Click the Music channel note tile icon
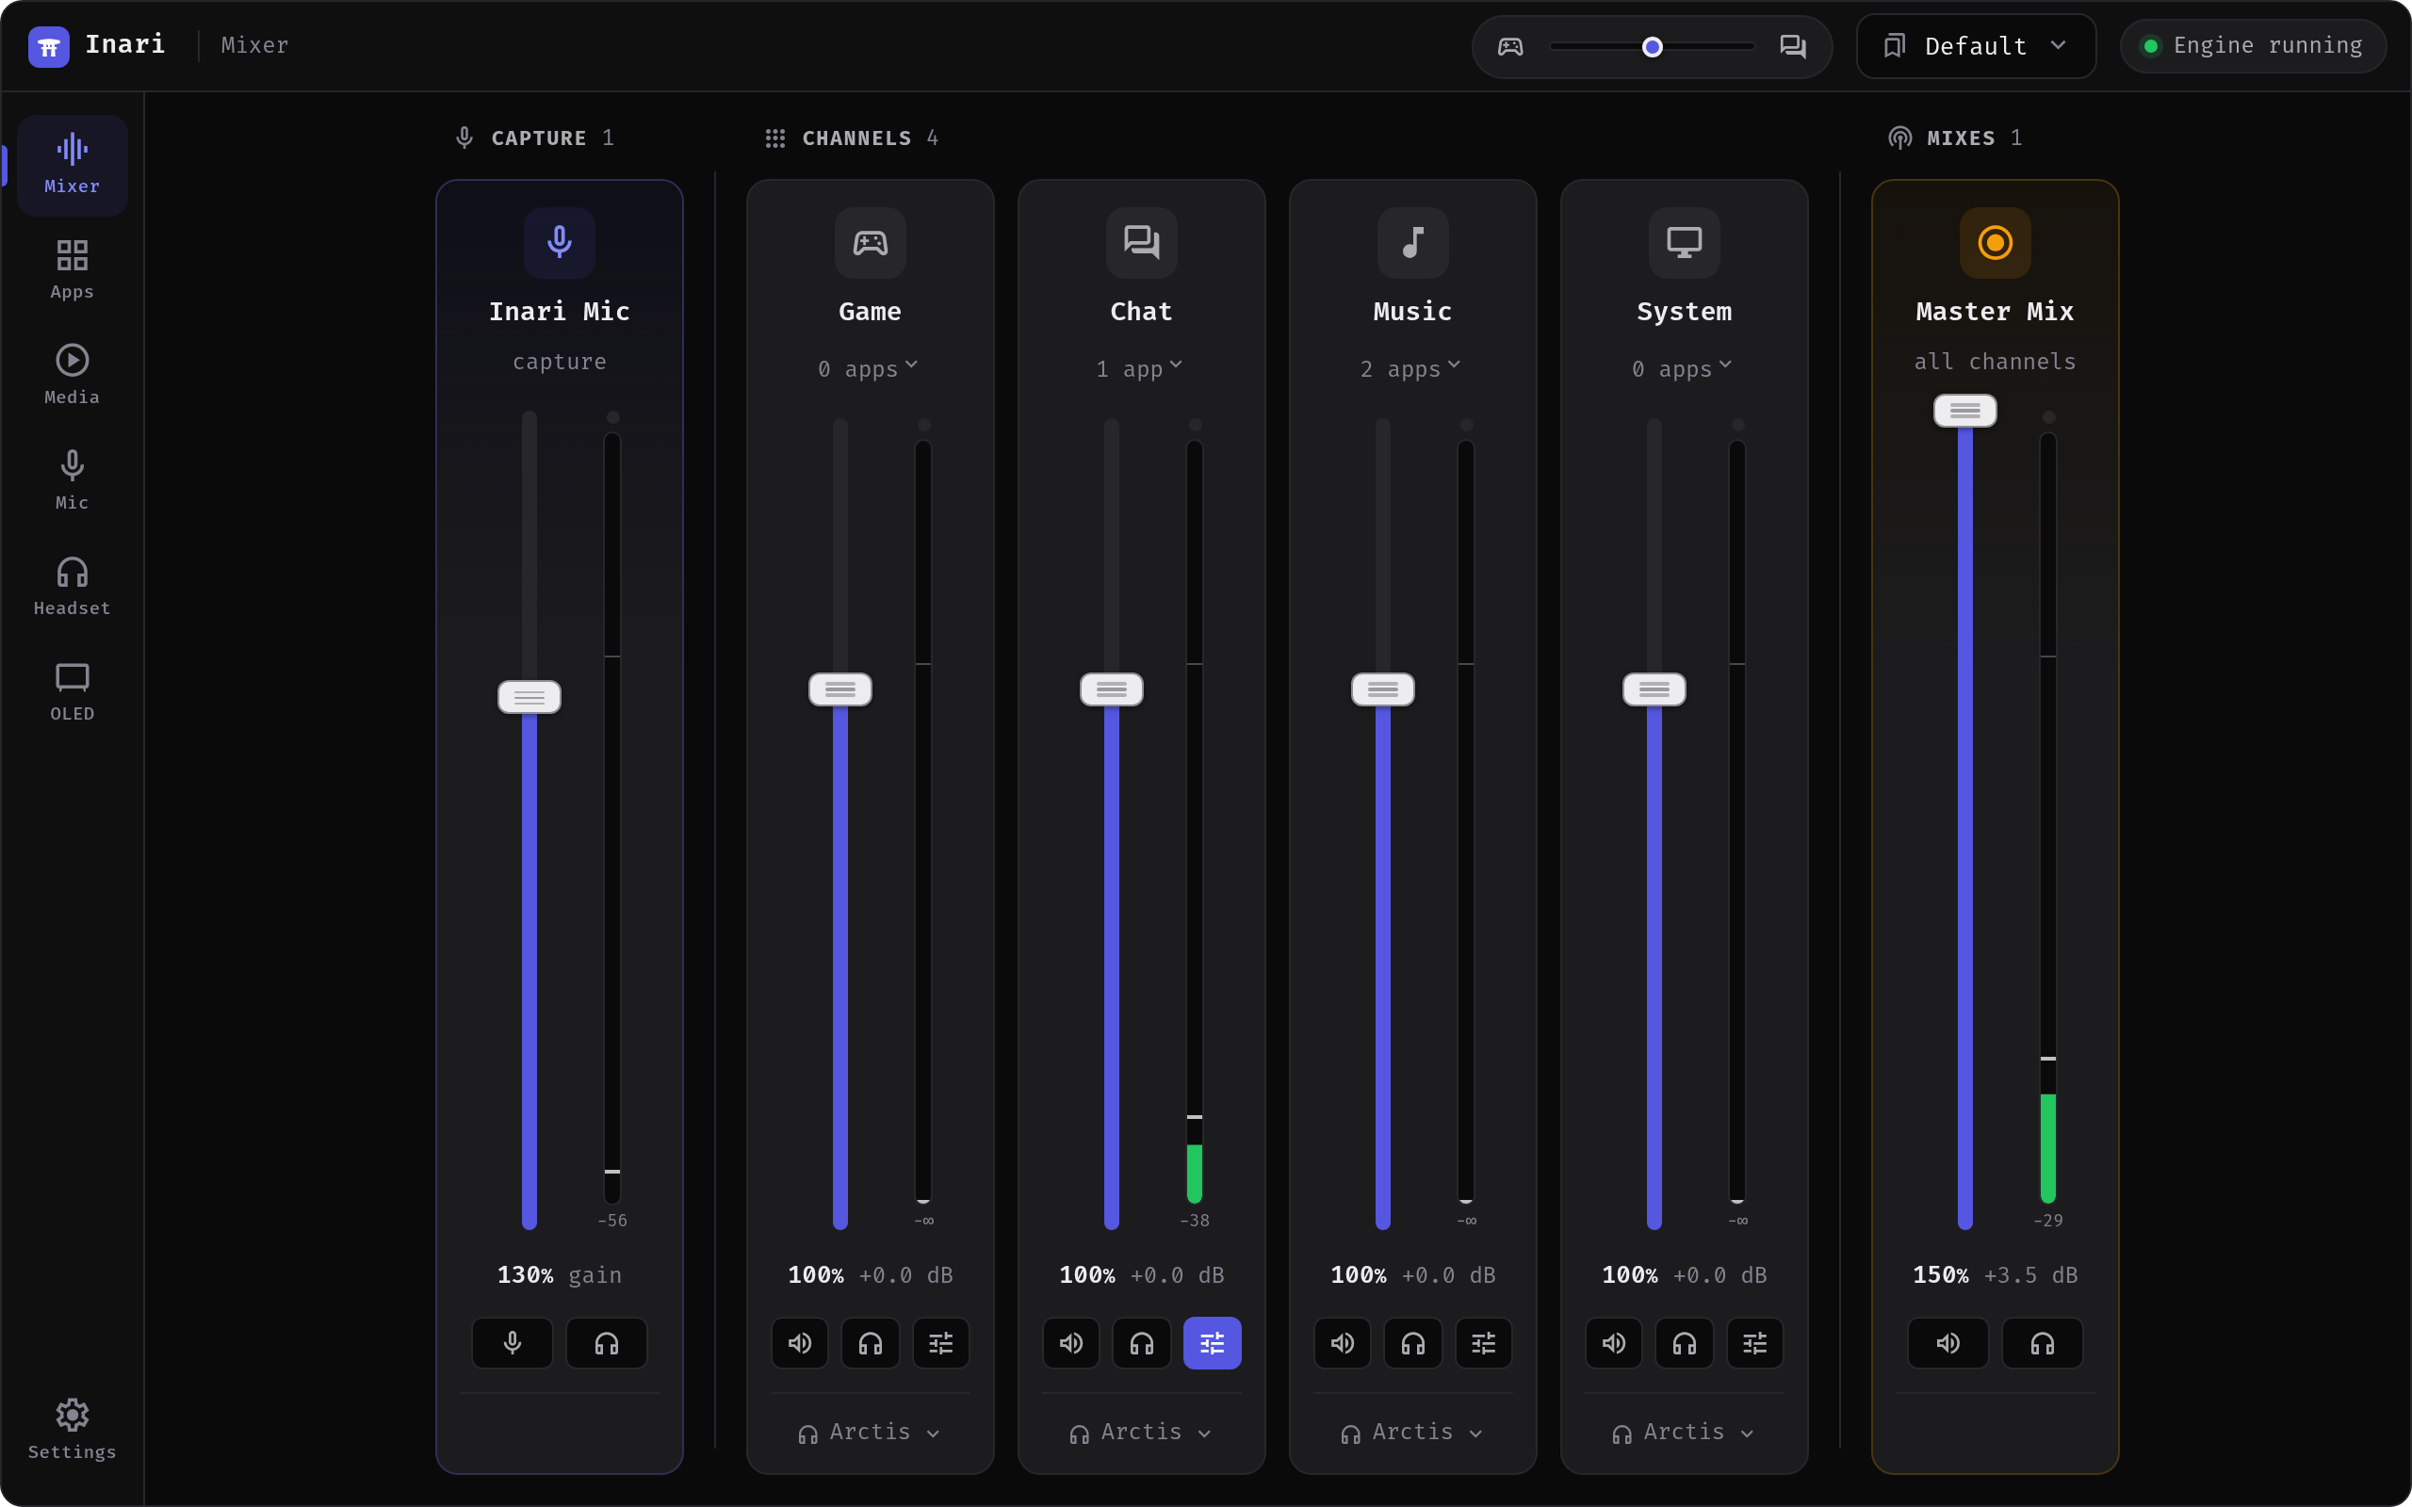 pos(1412,242)
